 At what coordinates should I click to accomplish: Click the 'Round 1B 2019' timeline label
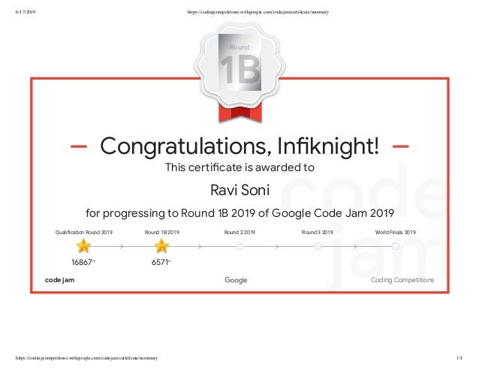(162, 233)
